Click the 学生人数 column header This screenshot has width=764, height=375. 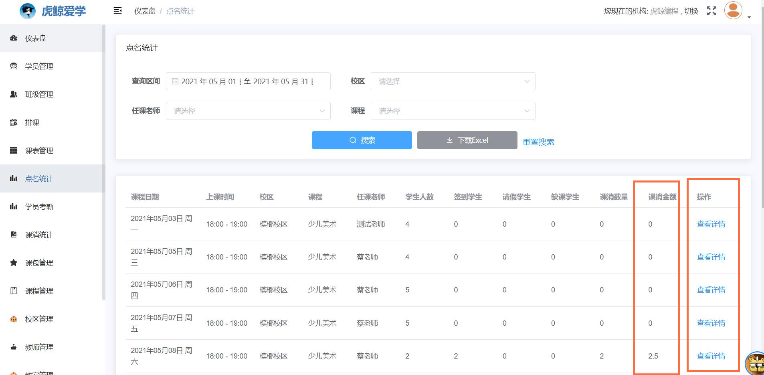(419, 197)
